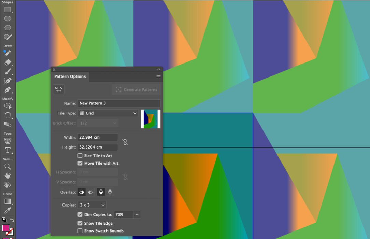Screen dimensions: 370x239
Task: Select the Pencil tool under Draw
Action: pos(8,53)
